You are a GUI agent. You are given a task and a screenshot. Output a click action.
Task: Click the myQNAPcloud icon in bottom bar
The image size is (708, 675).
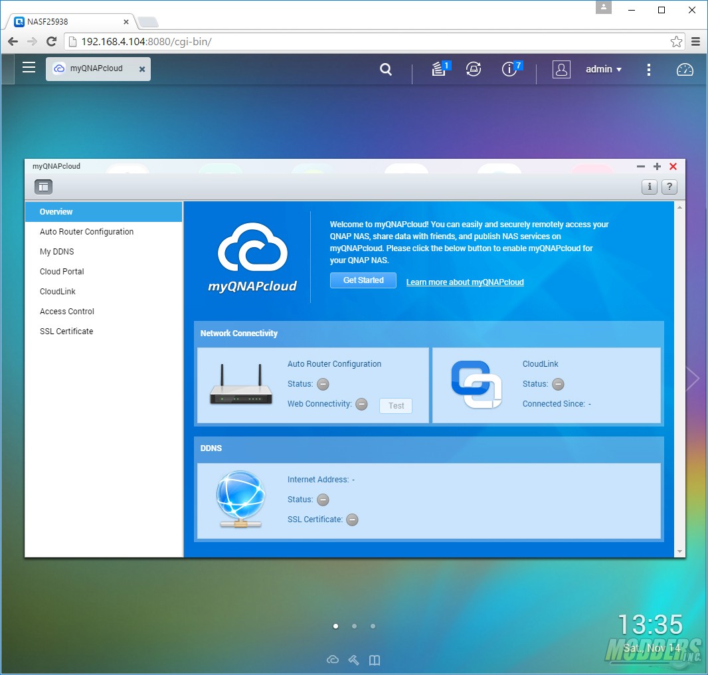point(332,660)
